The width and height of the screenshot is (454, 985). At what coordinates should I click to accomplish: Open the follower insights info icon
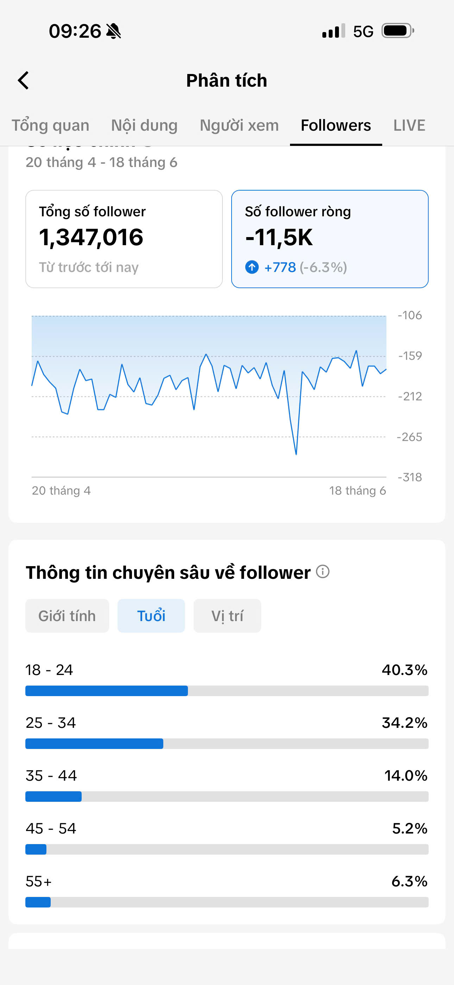[322, 572]
